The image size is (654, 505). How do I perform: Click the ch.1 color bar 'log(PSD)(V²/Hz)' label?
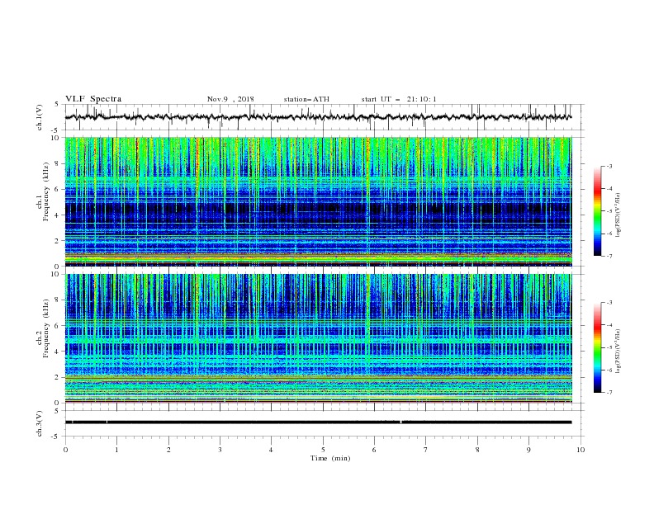pos(618,215)
